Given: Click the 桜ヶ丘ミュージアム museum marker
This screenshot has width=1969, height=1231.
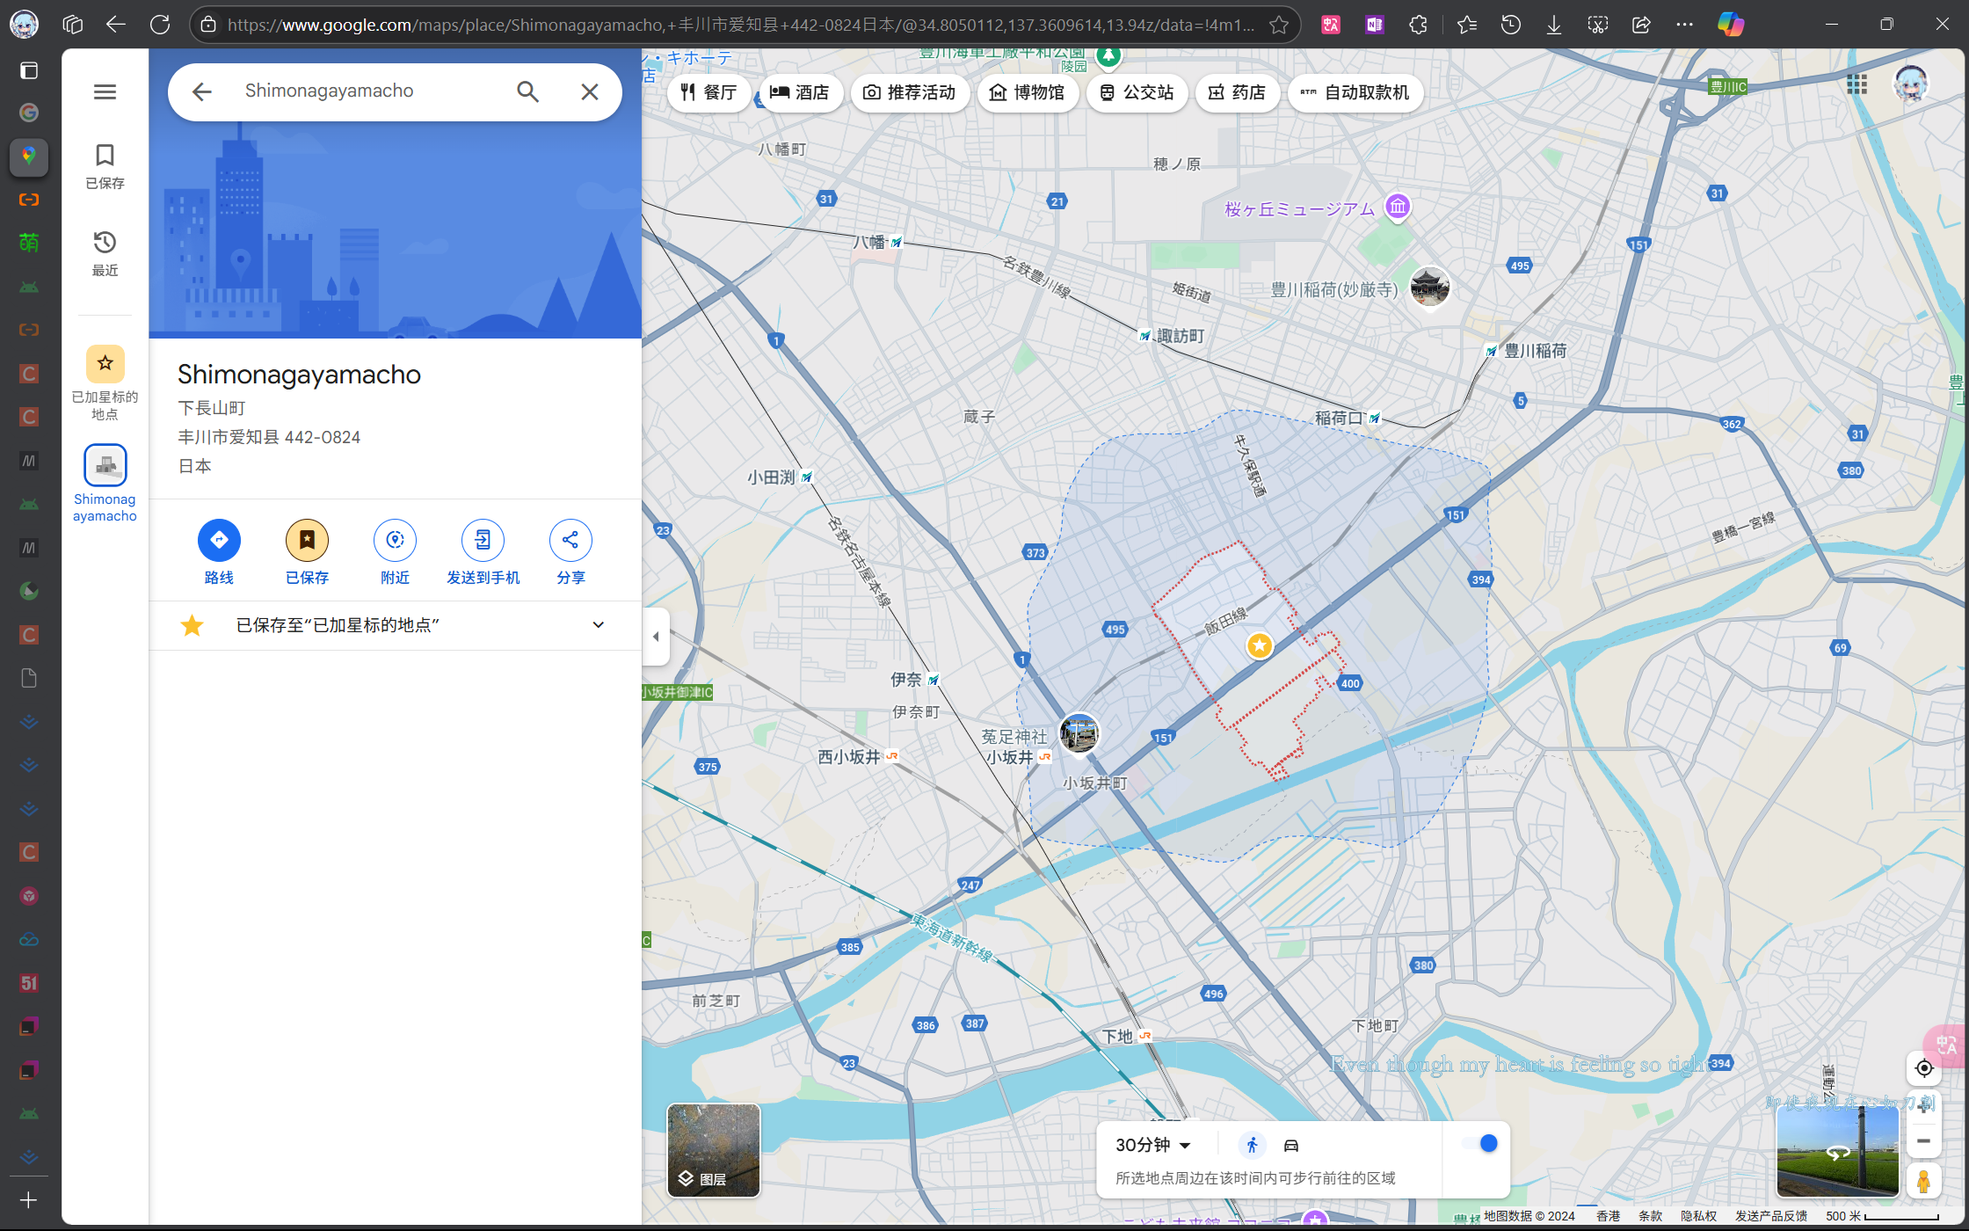Looking at the screenshot, I should (x=1398, y=208).
